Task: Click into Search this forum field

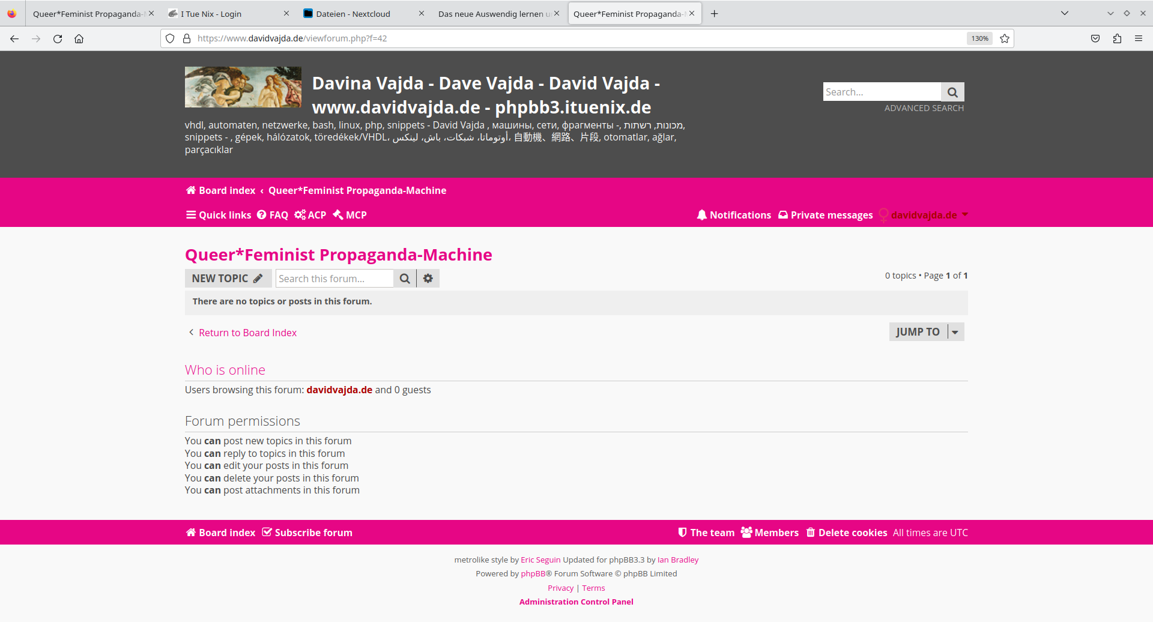Action: click(334, 279)
